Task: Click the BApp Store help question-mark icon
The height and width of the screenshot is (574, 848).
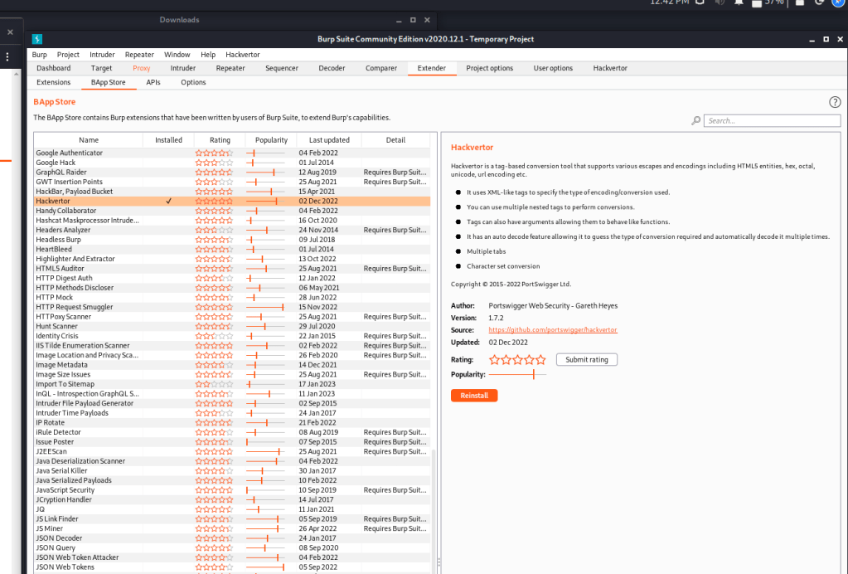Action: tap(835, 102)
